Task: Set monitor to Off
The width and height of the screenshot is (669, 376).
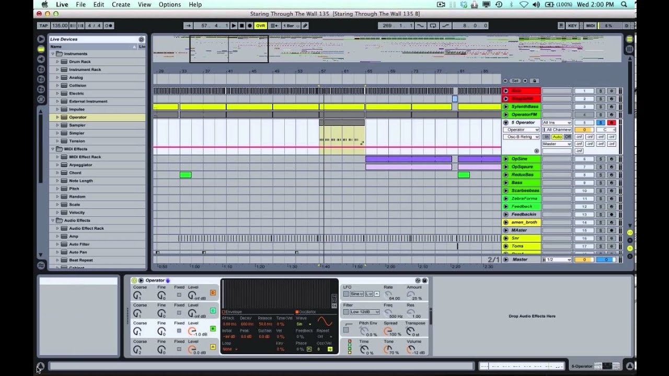Action: point(567,137)
